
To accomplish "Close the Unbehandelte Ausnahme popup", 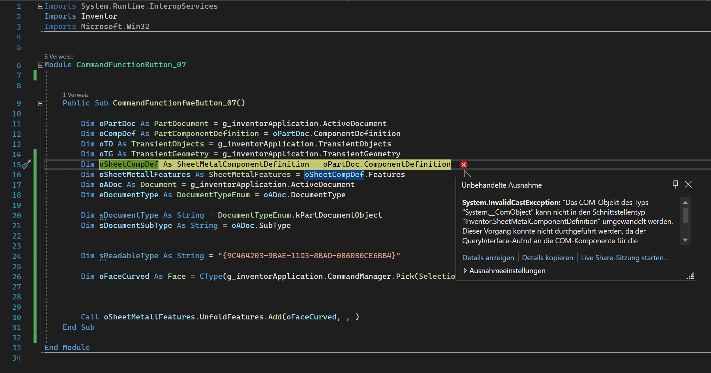I will coord(688,184).
